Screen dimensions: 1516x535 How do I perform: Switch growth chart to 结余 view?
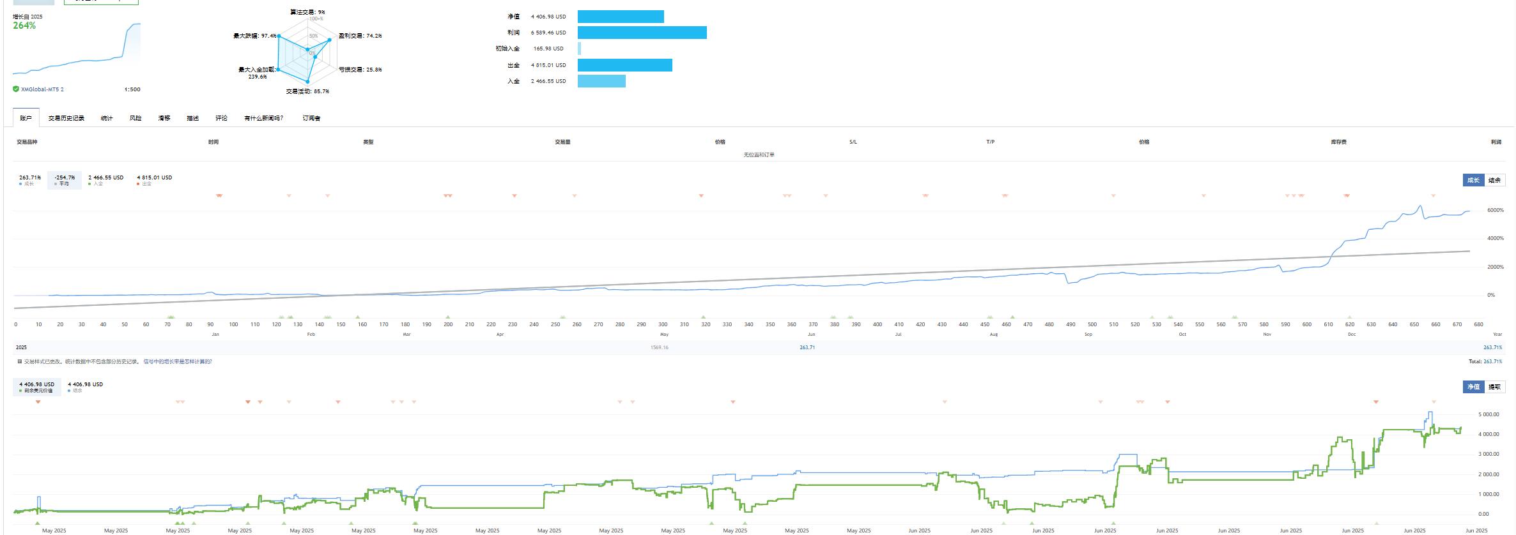pos(1494,180)
